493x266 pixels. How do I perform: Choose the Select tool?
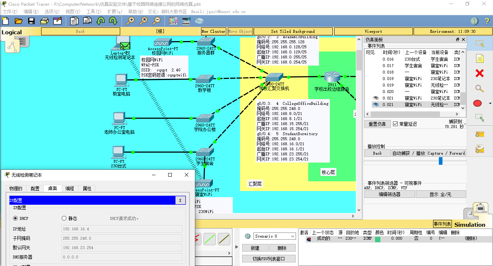pos(479,43)
